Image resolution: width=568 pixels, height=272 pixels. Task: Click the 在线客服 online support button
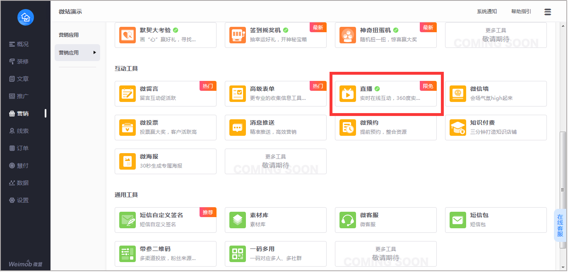click(560, 225)
